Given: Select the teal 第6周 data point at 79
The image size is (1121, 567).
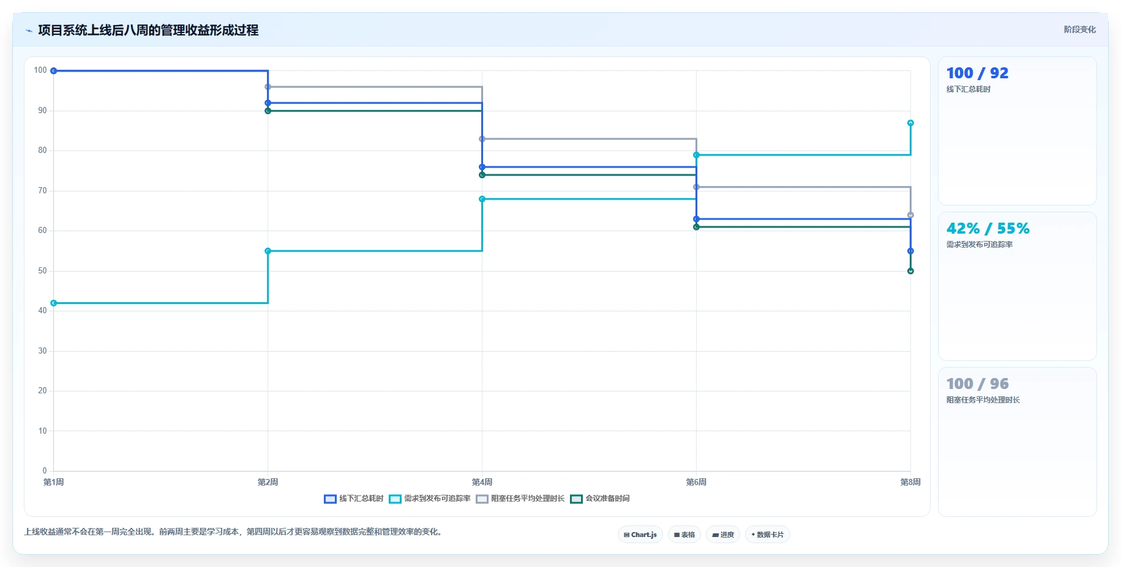Looking at the screenshot, I should [696, 155].
